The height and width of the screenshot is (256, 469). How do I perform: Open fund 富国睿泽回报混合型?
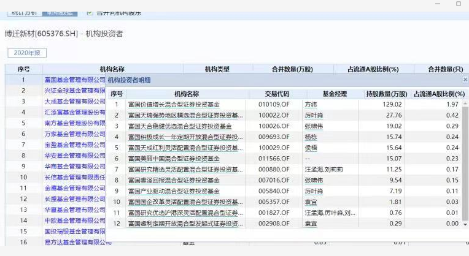click(174, 180)
